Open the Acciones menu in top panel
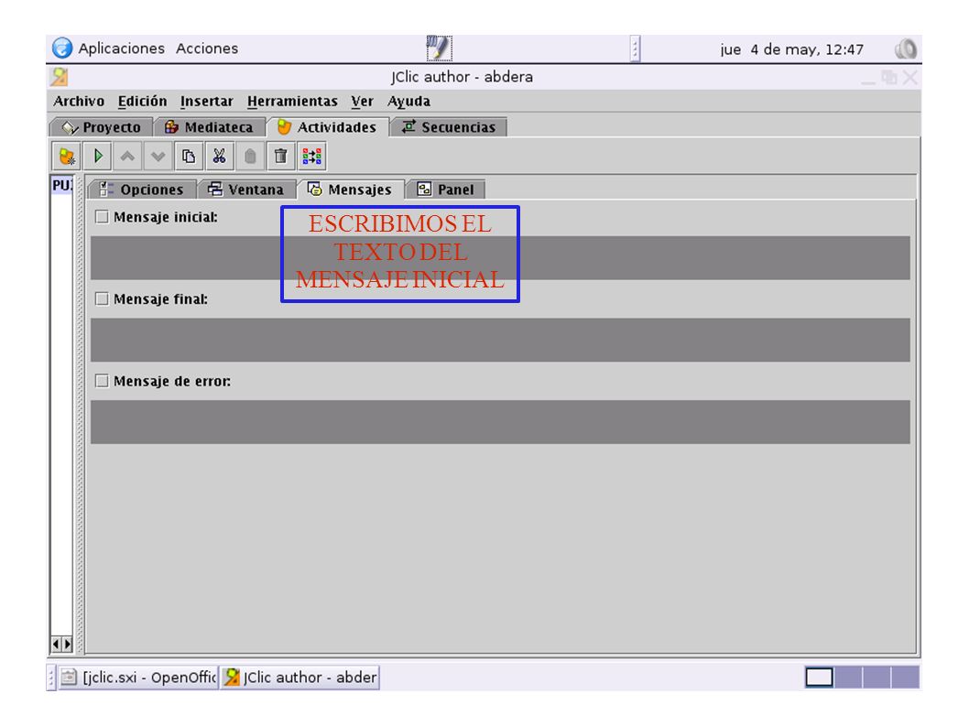969x726 pixels. (207, 49)
